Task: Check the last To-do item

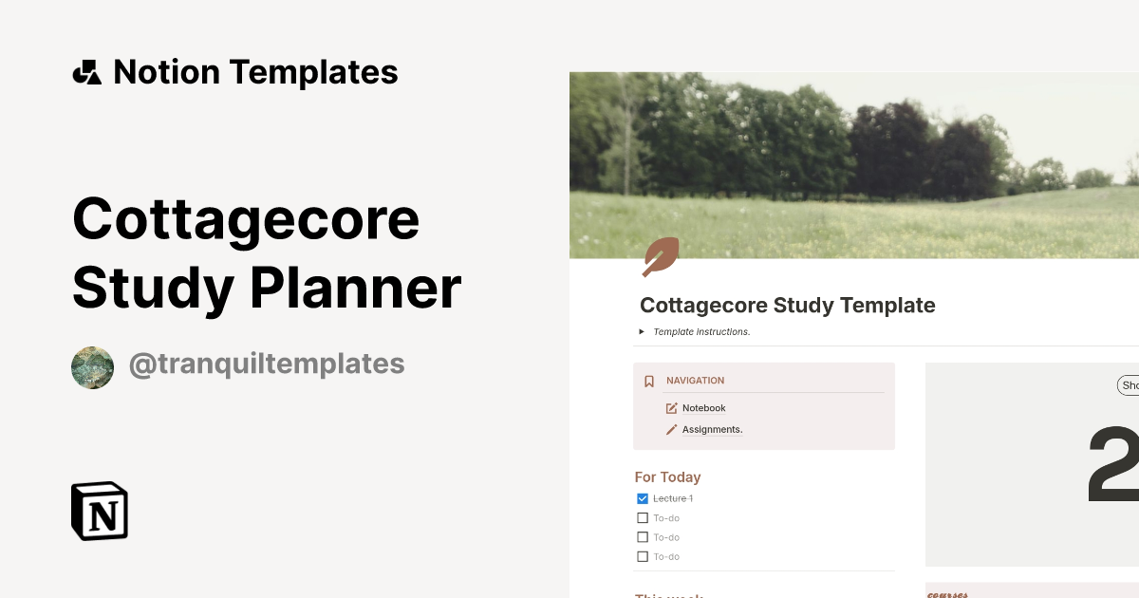Action: pos(643,556)
